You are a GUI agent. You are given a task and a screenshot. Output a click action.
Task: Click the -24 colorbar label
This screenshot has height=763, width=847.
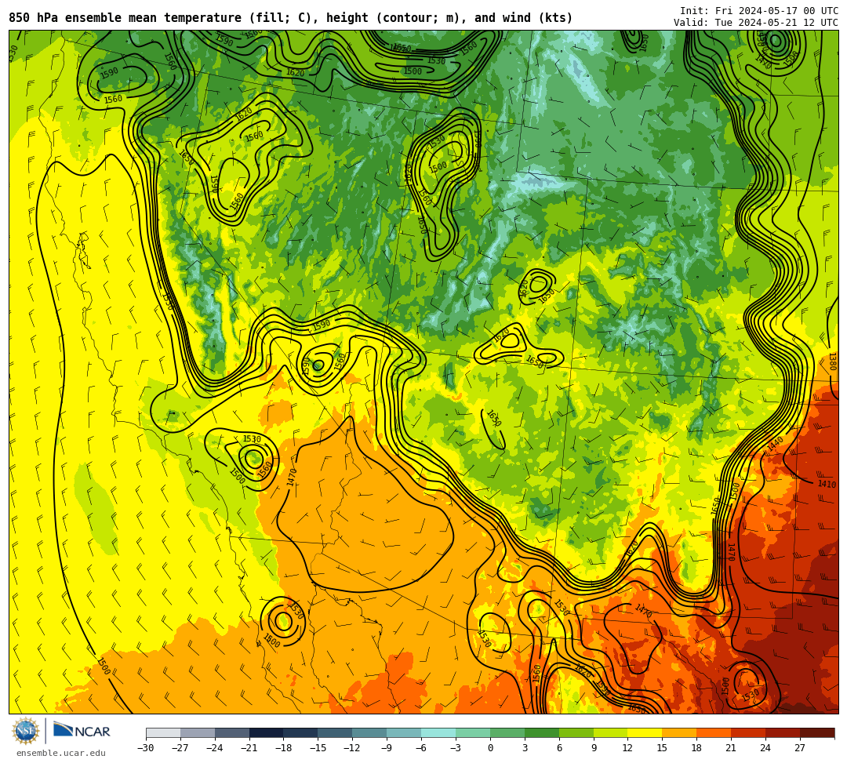[215, 748]
